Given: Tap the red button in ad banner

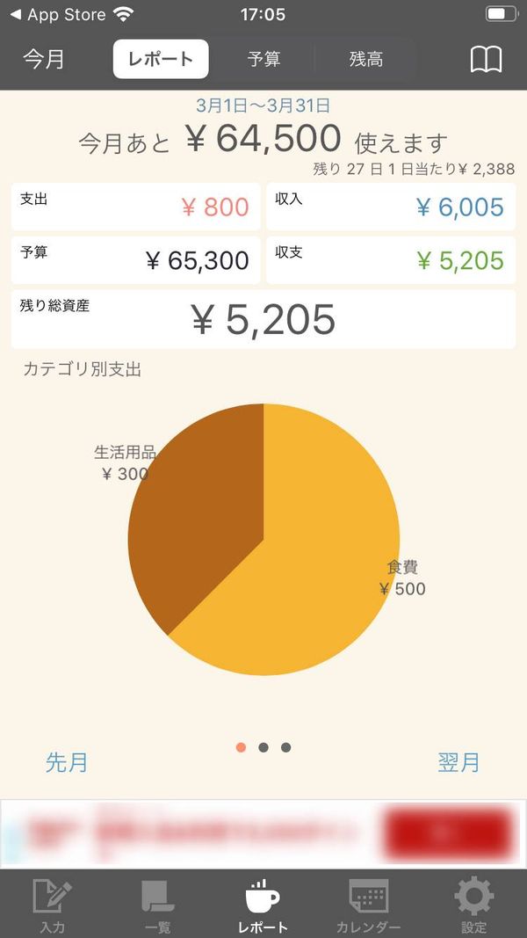Looking at the screenshot, I should click(x=450, y=833).
